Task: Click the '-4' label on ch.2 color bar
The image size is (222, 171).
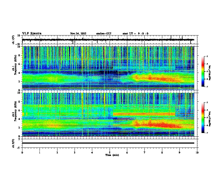Action: pyautogui.click(x=207, y=110)
